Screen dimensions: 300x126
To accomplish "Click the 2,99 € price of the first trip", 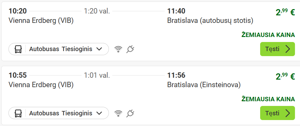I will [x=285, y=13].
